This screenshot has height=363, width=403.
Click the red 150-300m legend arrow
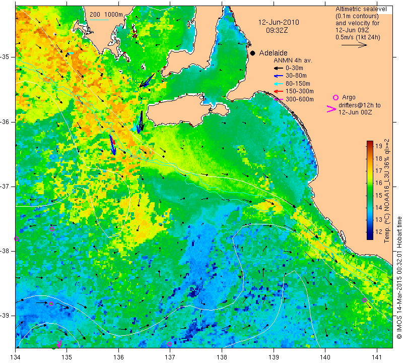point(279,91)
